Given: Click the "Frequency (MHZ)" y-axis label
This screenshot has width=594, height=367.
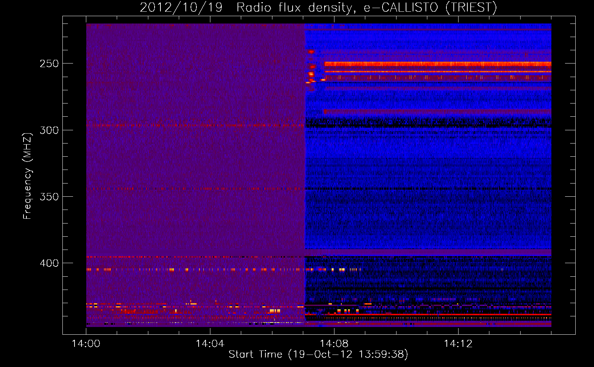Looking at the screenshot, I should (28, 176).
